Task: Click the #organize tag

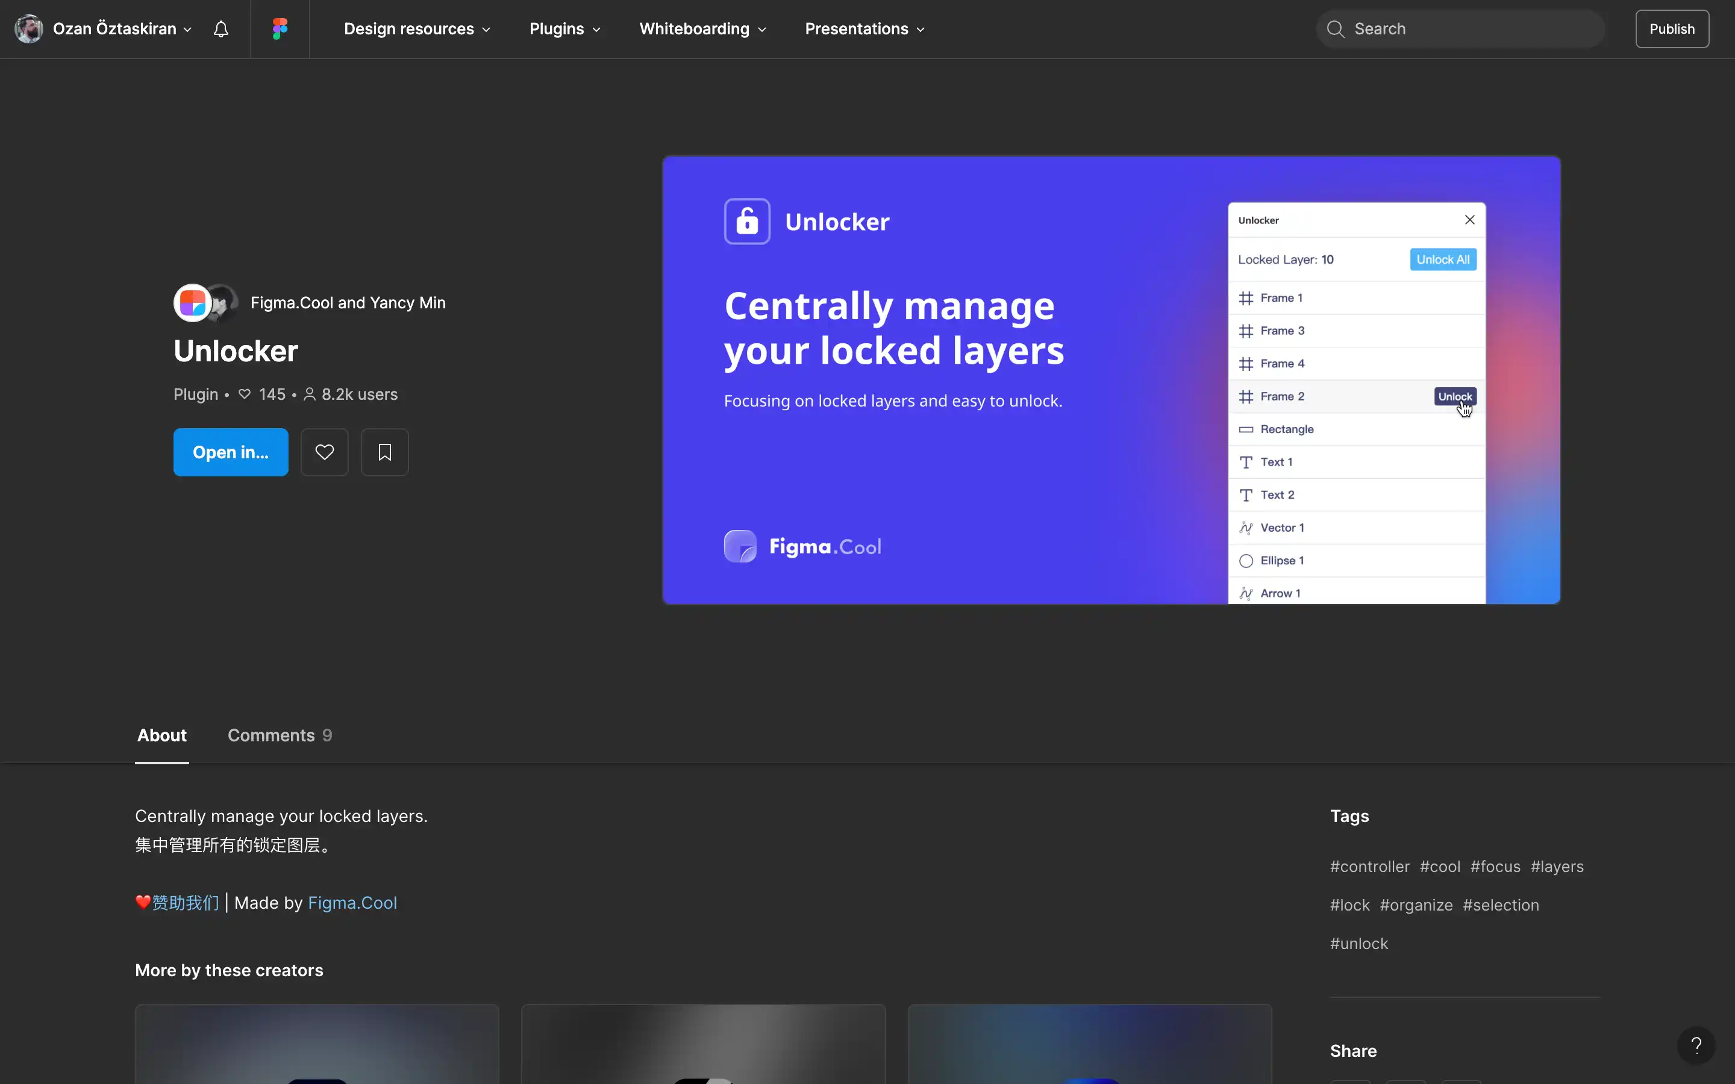Action: tap(1416, 905)
